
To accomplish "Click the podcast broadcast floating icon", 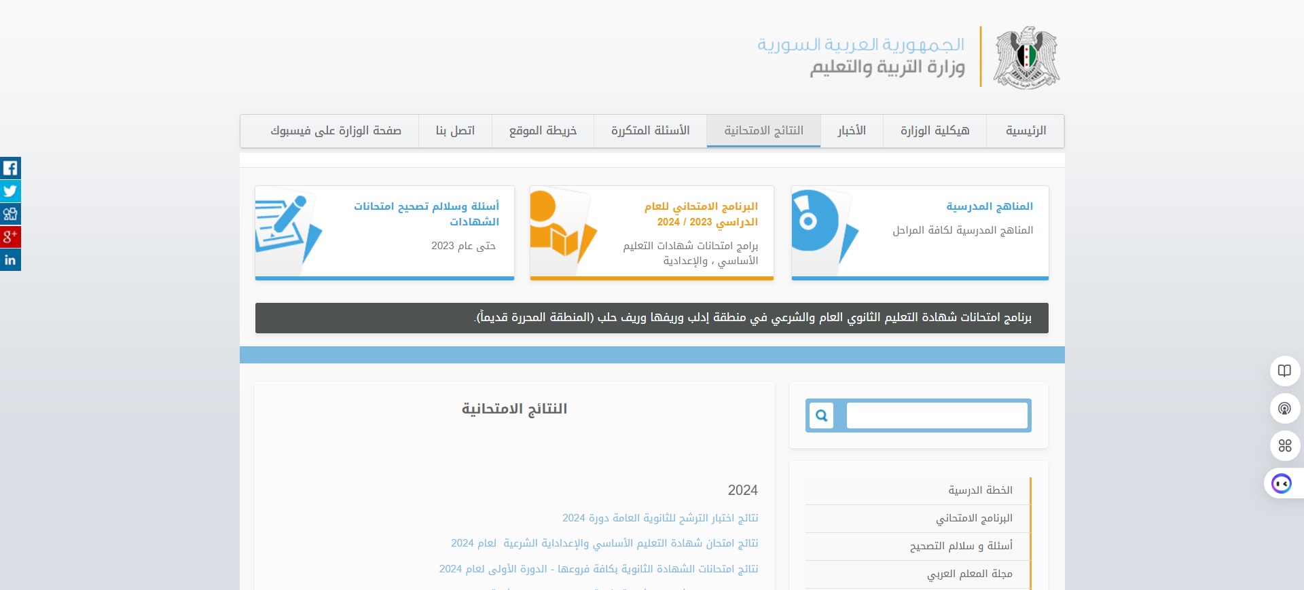I will click(x=1284, y=408).
